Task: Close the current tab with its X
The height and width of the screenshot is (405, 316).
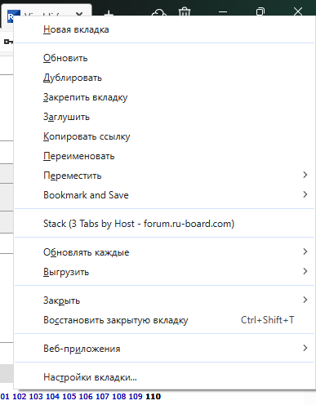Action: [x=79, y=13]
